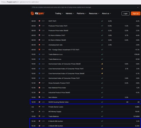This screenshot has height=128, width=141.
Task: Click impact icon in Producer Price Index (YoY) row
Action: pyautogui.click(x=102, y=26)
